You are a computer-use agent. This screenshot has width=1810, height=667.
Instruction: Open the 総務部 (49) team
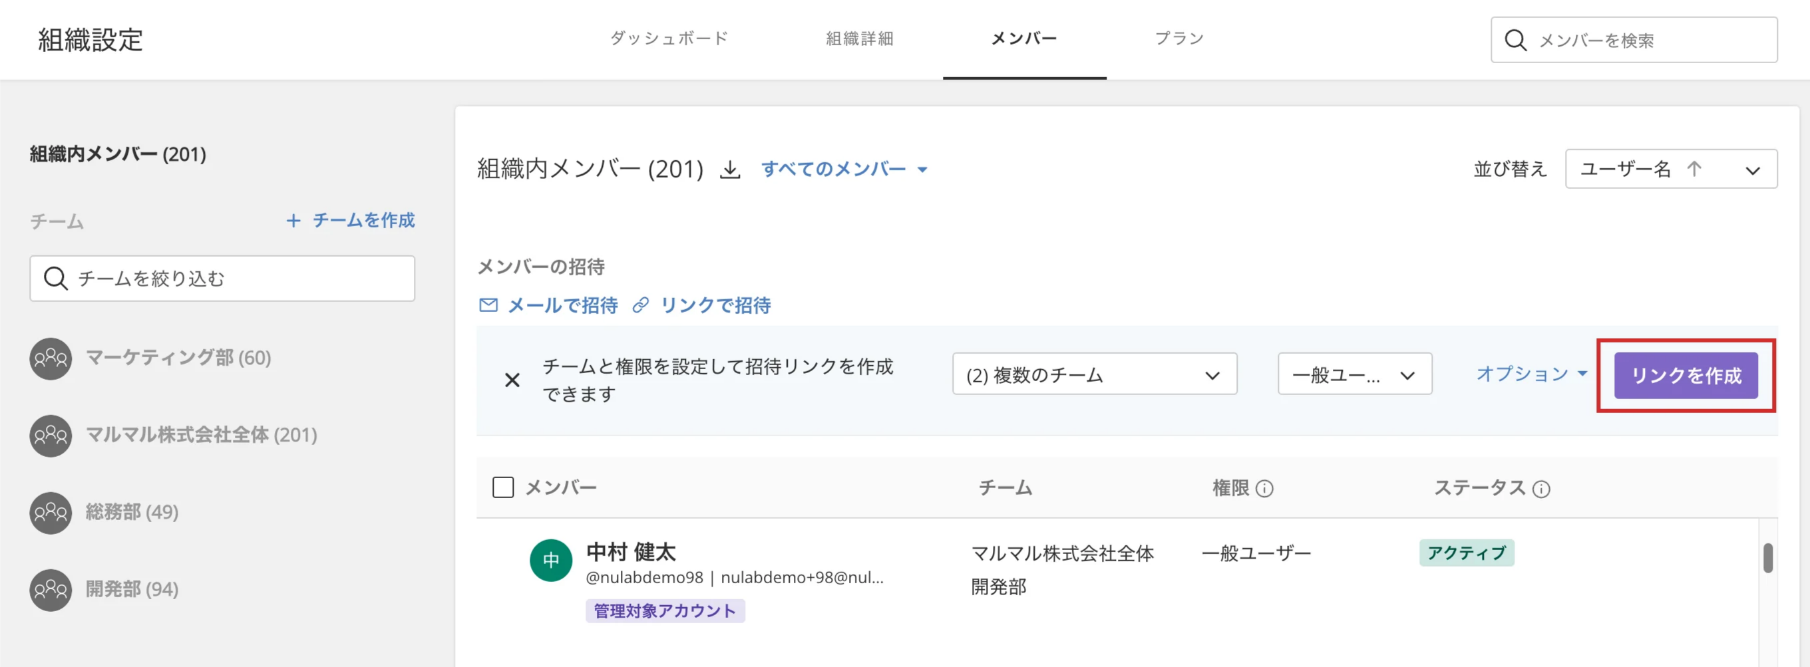pyautogui.click(x=132, y=513)
